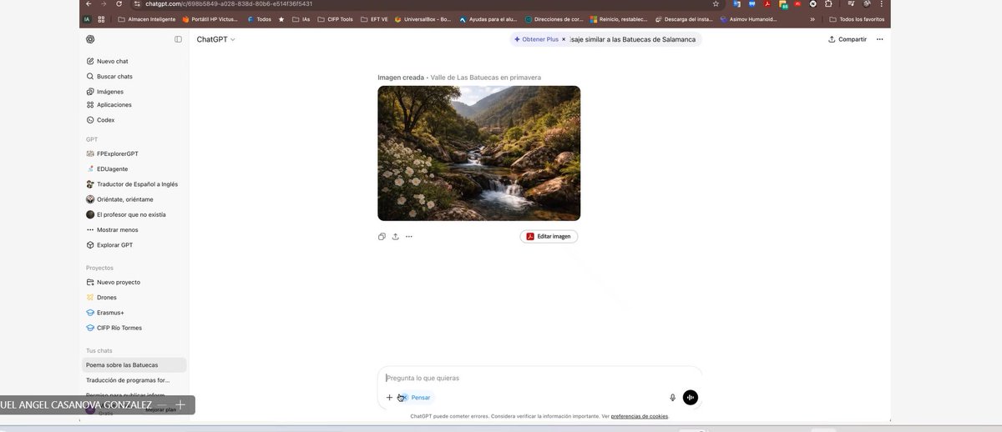Go back with the browser back arrow
The image size is (1002, 432).
[89, 3]
